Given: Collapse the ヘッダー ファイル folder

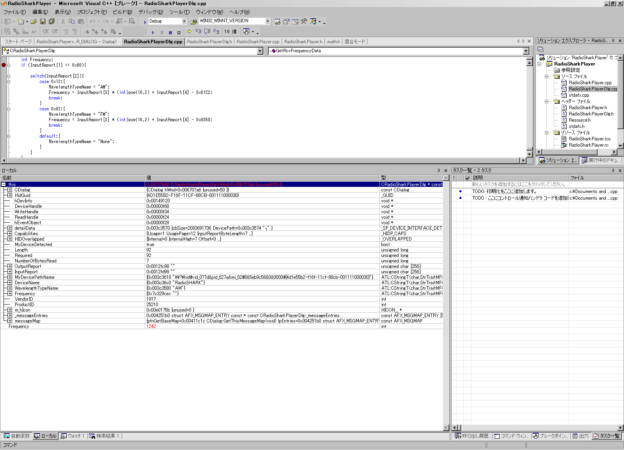Looking at the screenshot, I should pyautogui.click(x=547, y=101).
